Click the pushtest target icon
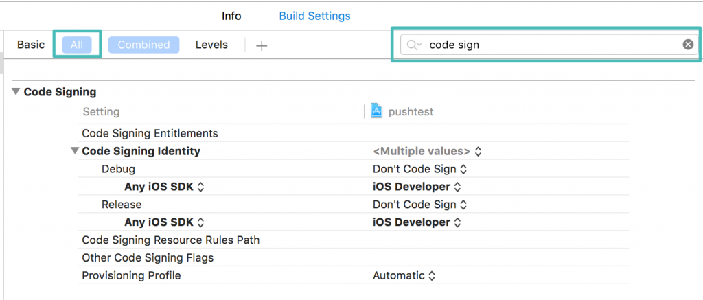Image resolution: width=703 pixels, height=300 pixels. [376, 111]
